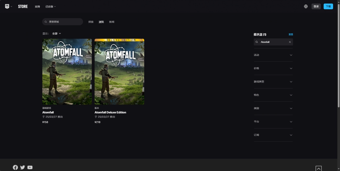Click the 登录 sign-in button
The image size is (340, 171).
tap(316, 7)
